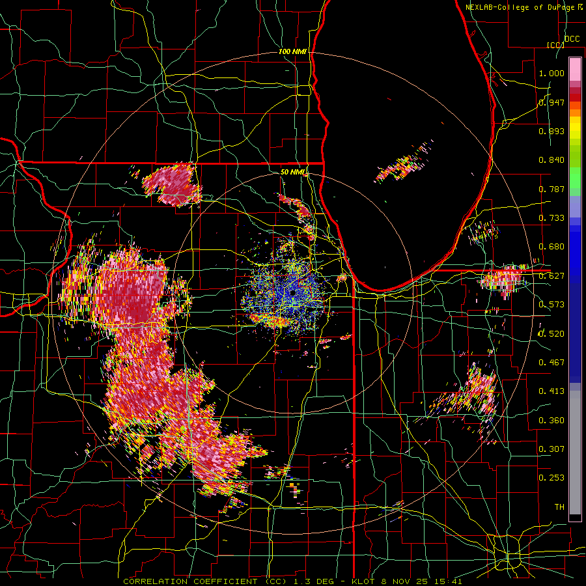The image size is (586, 586).
Task: Click the DCC label above the color scale
Action: coord(572,39)
